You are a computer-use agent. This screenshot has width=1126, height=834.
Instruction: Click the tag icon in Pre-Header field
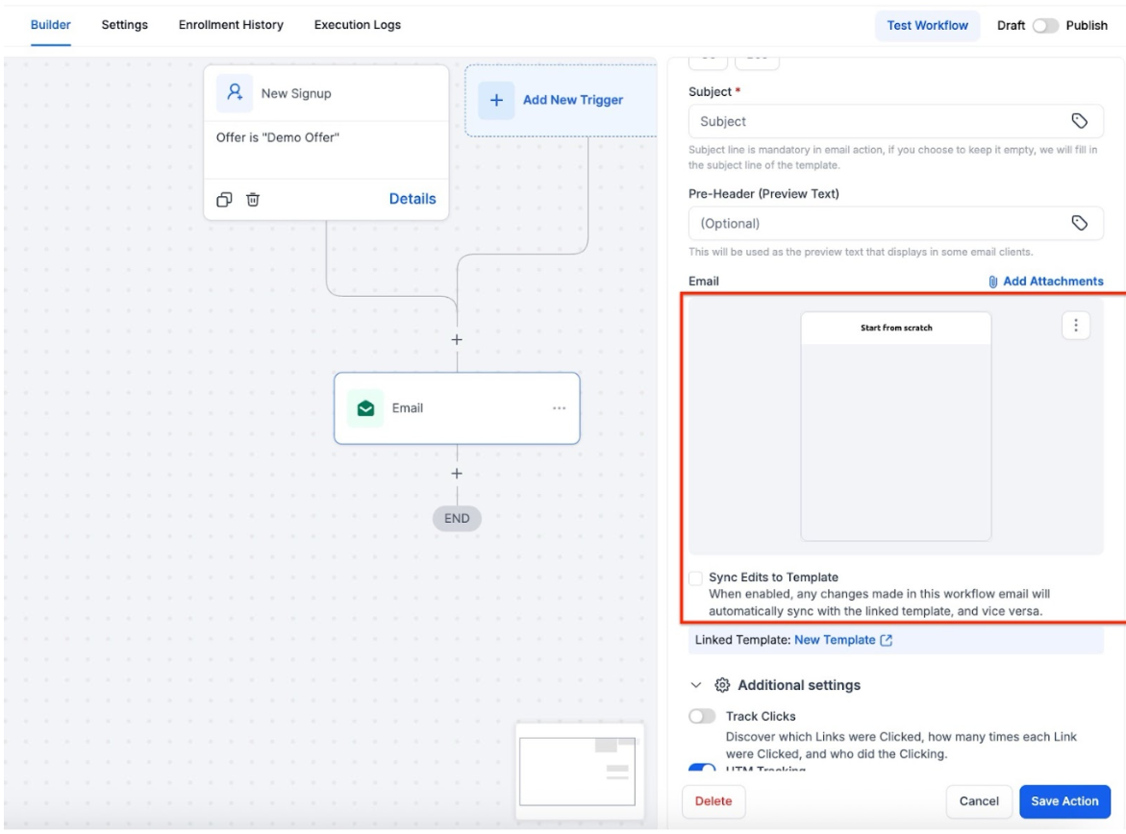coord(1079,223)
